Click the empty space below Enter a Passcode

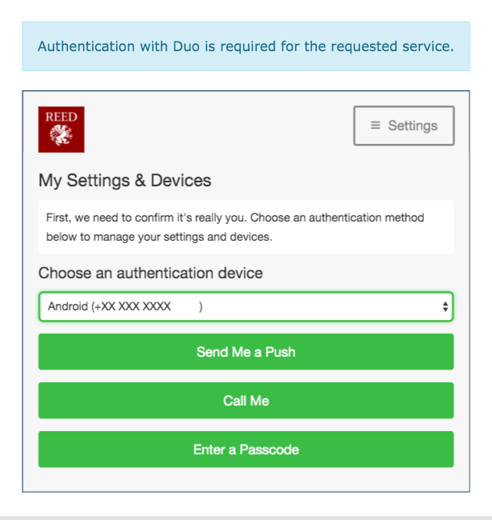246,479
